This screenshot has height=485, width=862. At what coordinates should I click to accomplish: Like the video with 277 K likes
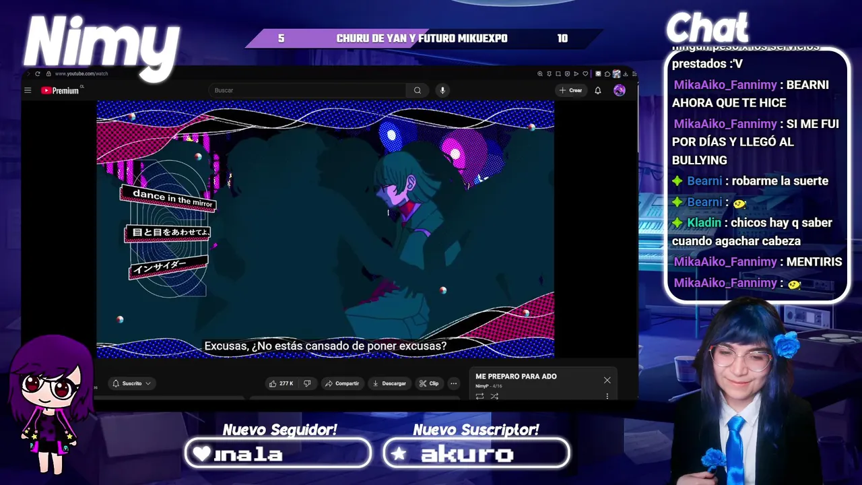pos(281,383)
